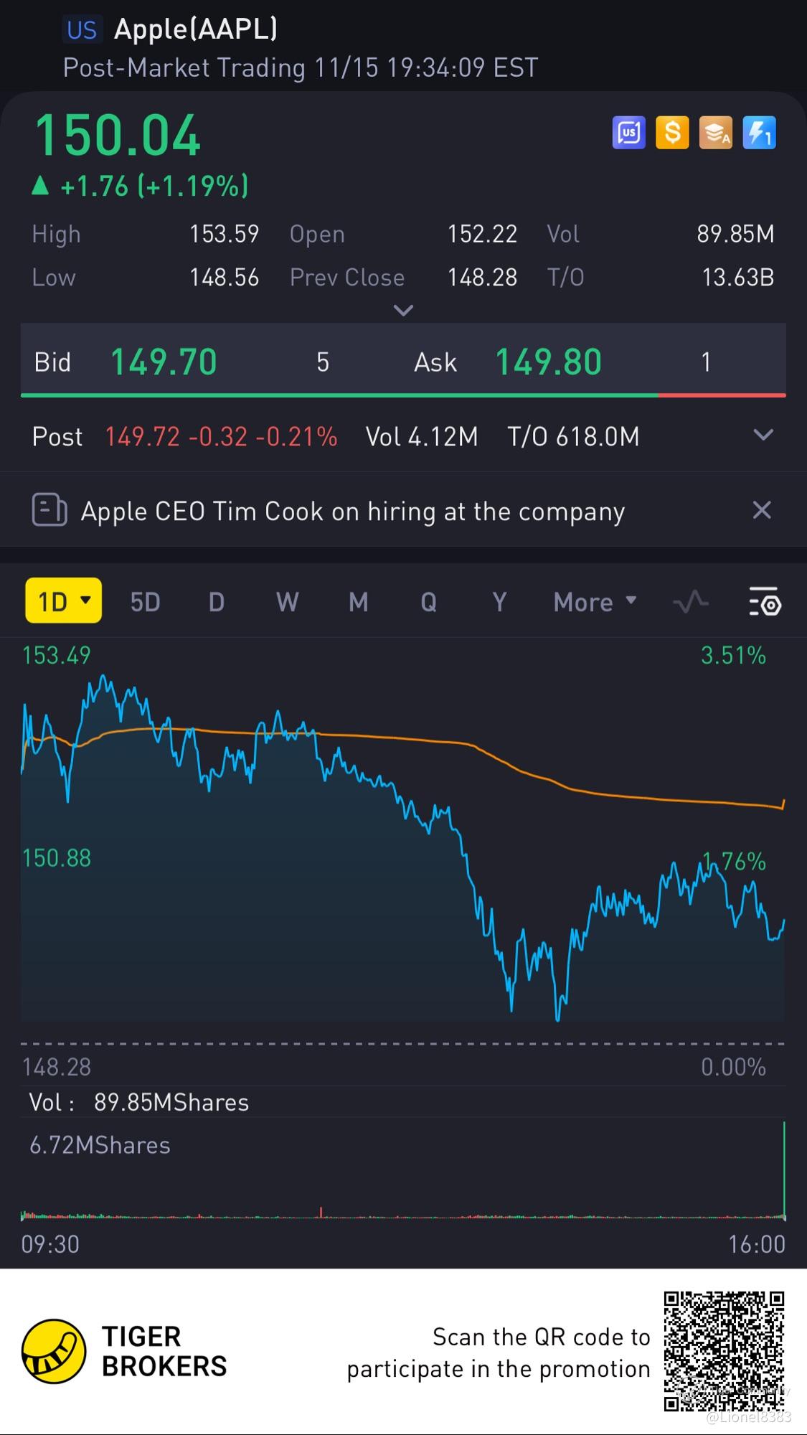Tap the Vol: 89.85MShares label
The width and height of the screenshot is (807, 1435).
(x=139, y=1103)
